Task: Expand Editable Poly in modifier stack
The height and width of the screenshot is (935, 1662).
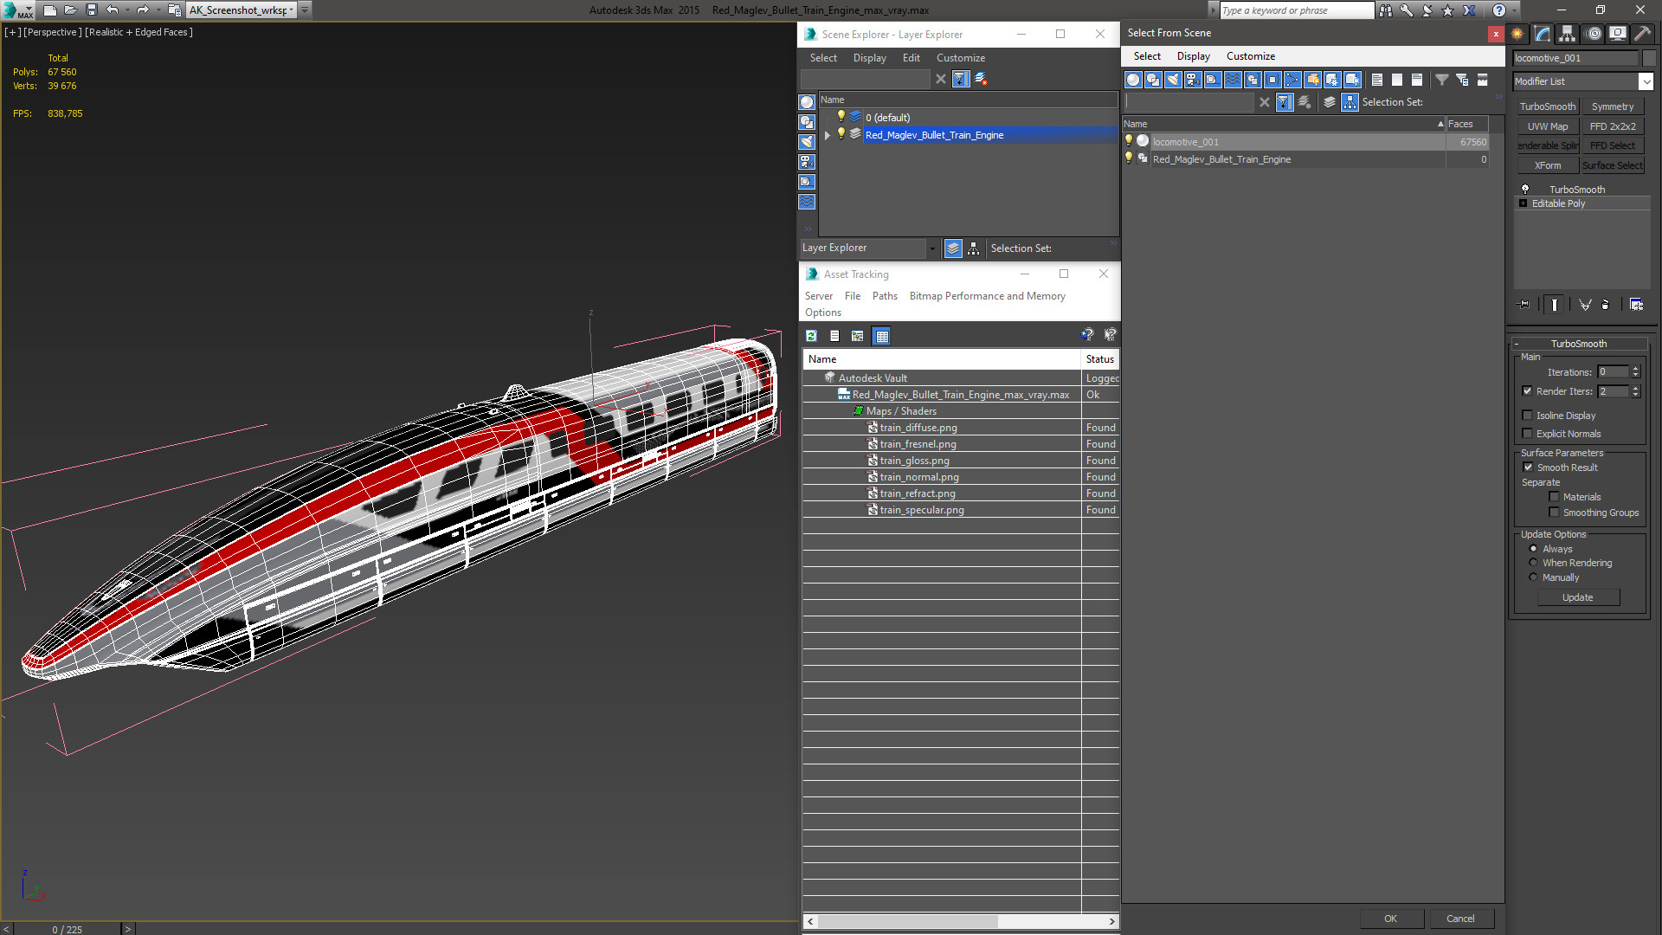Action: point(1523,203)
